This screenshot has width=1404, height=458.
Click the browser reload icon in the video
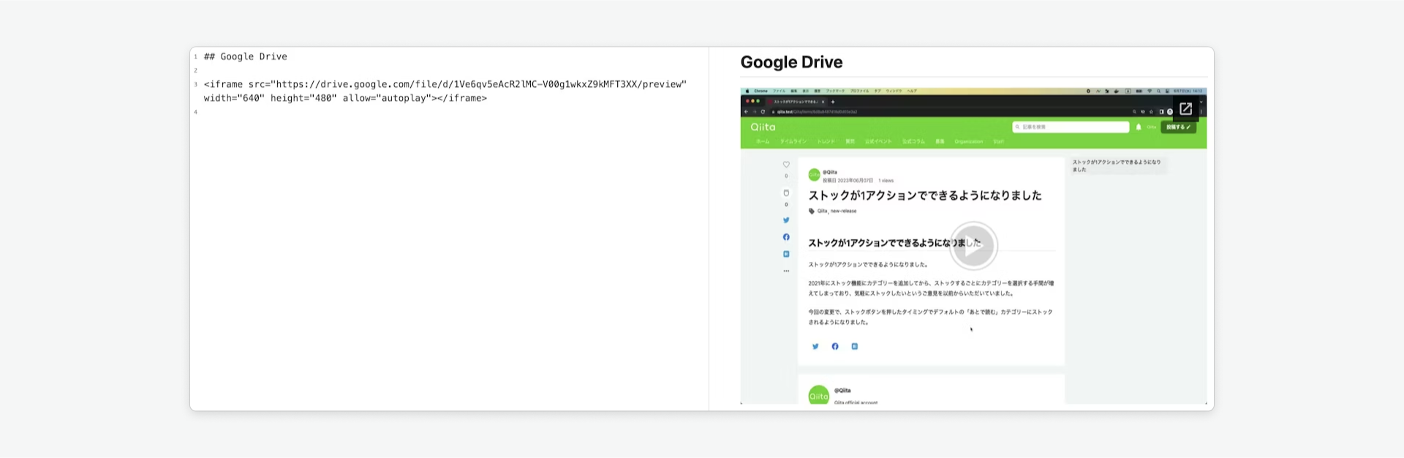click(763, 112)
